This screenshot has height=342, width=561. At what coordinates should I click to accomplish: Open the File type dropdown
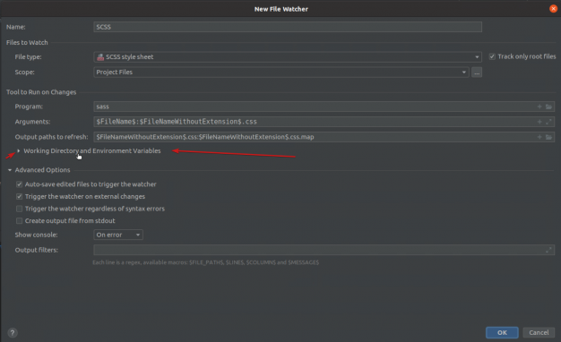click(x=288, y=56)
